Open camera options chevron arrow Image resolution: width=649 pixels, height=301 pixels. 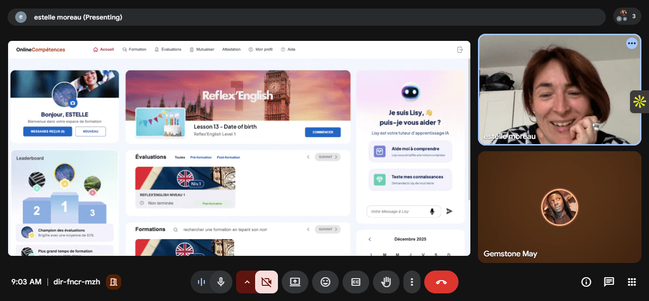tap(247, 282)
